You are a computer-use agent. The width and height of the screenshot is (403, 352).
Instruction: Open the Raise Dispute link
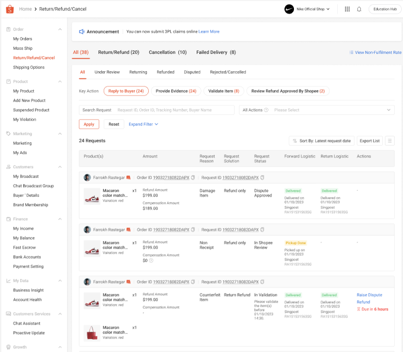point(369,295)
